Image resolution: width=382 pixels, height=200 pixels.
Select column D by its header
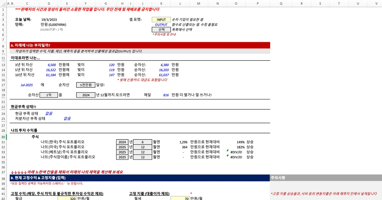pos(49,3)
